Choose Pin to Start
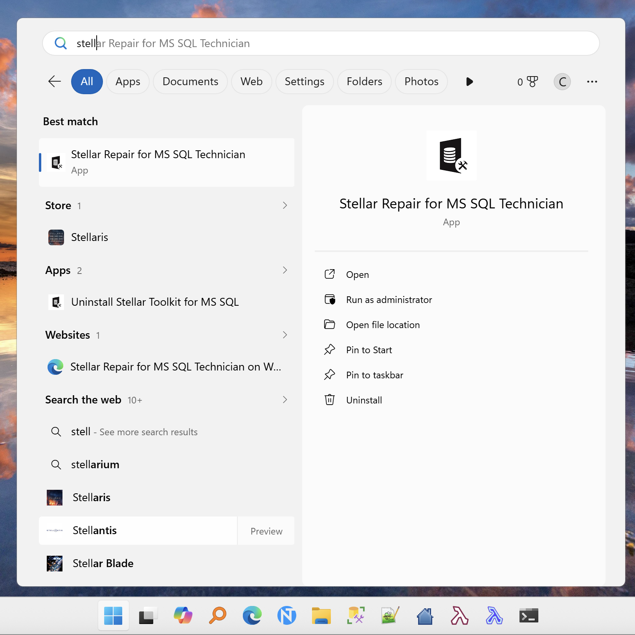The image size is (635, 635). click(x=451, y=350)
